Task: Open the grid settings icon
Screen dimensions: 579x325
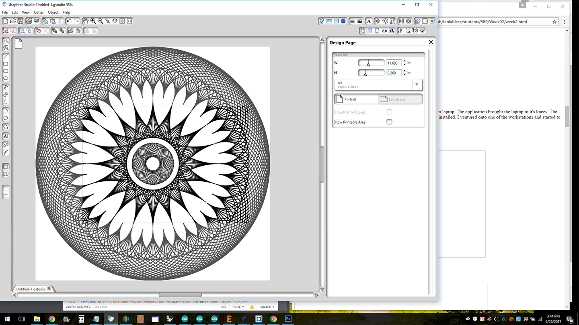Action: point(370,30)
